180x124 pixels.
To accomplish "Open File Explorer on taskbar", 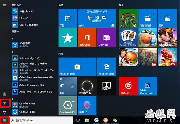I will tap(87, 120).
